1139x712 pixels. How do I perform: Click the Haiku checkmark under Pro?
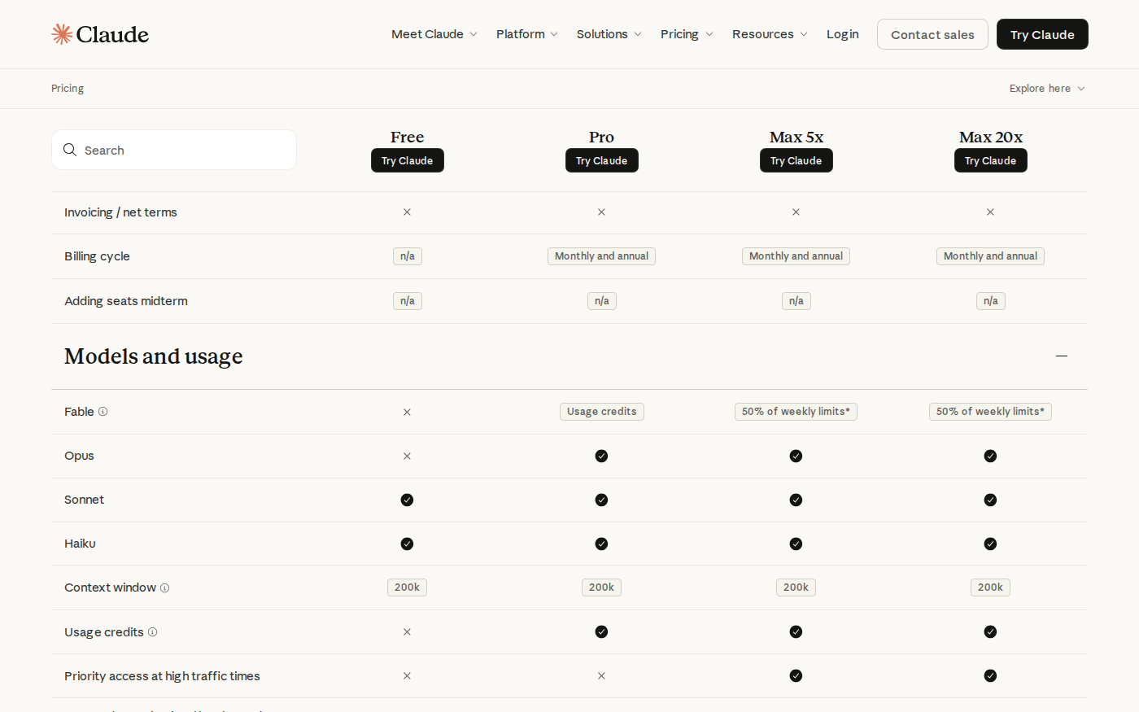601,544
